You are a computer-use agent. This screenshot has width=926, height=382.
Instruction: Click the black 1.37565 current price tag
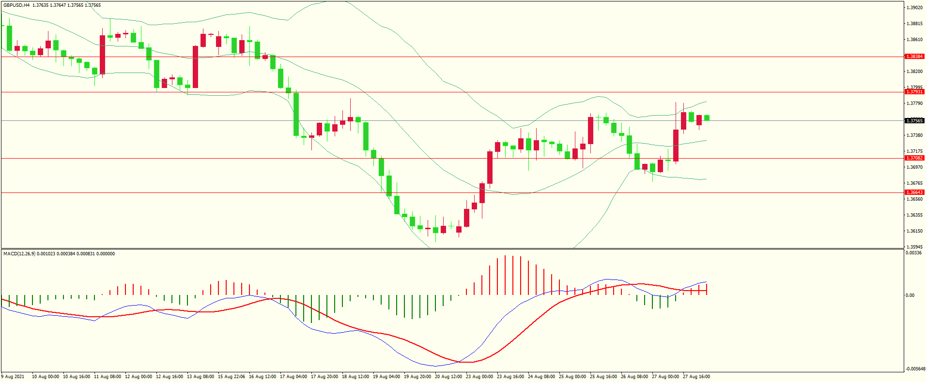click(914, 121)
